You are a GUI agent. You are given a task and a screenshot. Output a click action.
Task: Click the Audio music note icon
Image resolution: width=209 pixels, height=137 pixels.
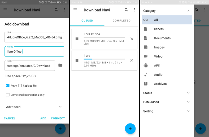tap(146, 75)
